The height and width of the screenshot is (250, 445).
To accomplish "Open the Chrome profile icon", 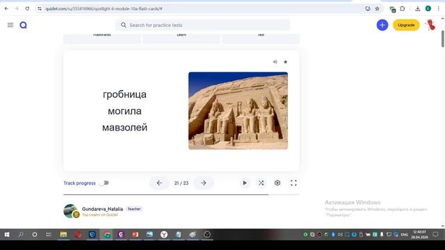I will [428, 8].
